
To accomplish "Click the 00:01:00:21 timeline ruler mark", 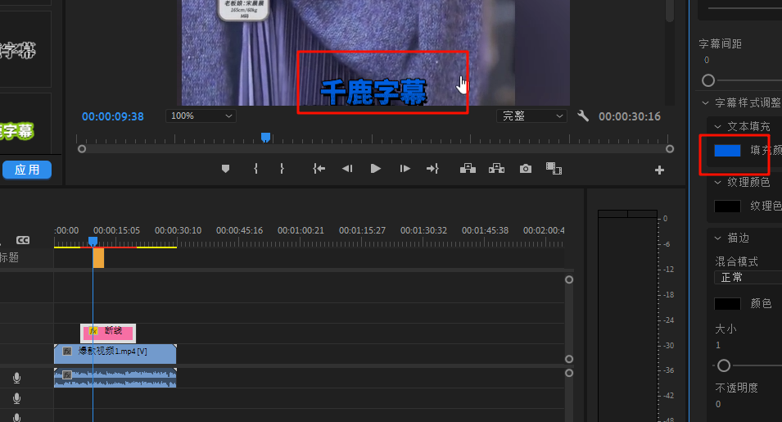I will 301,230.
